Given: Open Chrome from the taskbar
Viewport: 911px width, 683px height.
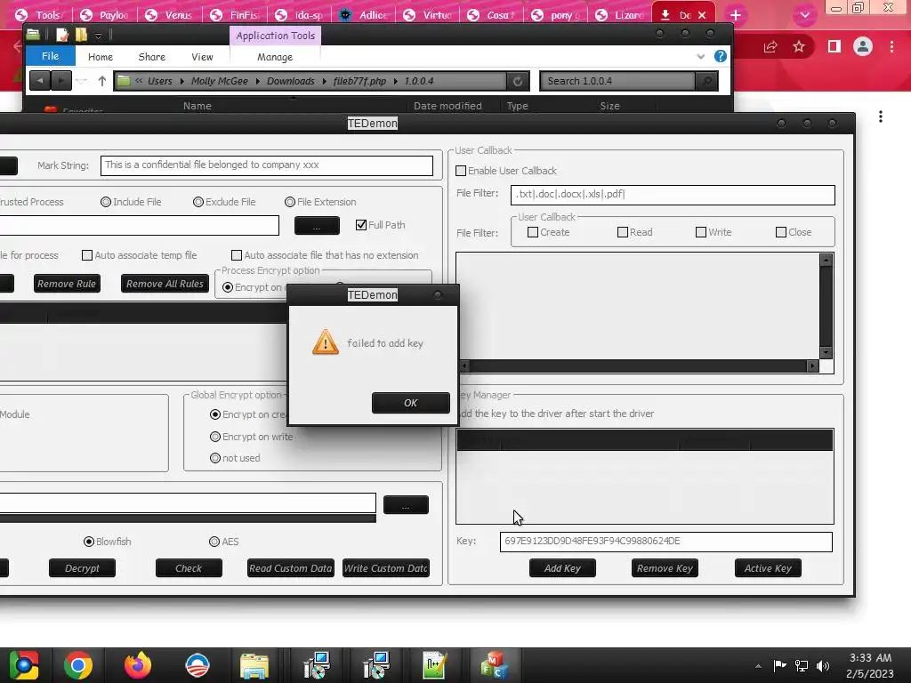Looking at the screenshot, I should [78, 665].
